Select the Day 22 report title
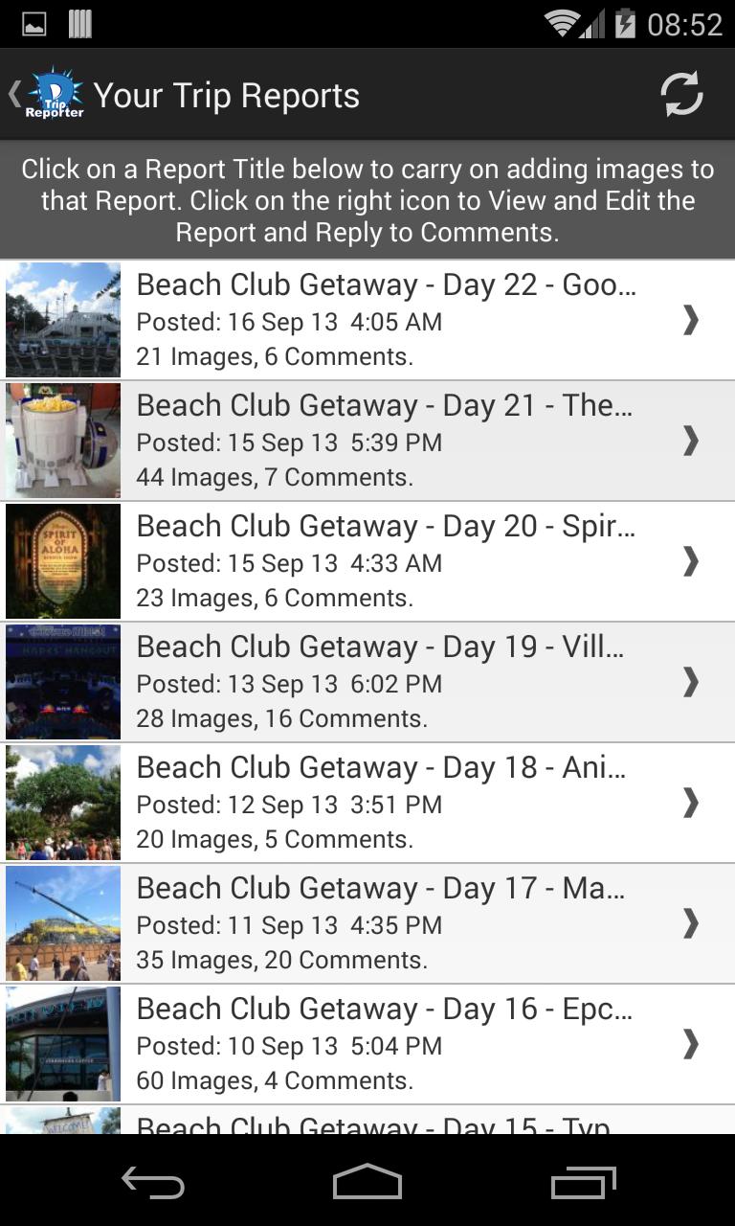This screenshot has height=1226, width=735. click(386, 285)
